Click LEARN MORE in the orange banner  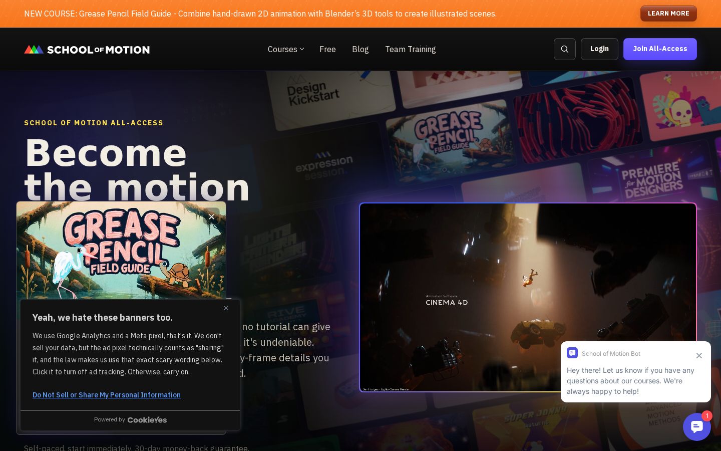click(x=668, y=14)
